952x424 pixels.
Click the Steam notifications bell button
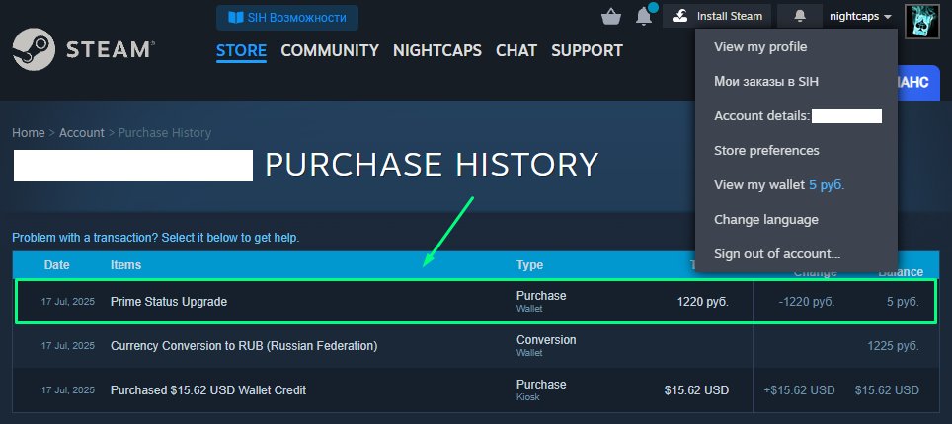[x=800, y=17]
